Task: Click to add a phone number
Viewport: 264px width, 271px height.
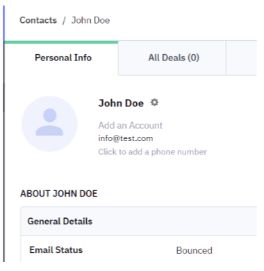Action: click(x=152, y=152)
